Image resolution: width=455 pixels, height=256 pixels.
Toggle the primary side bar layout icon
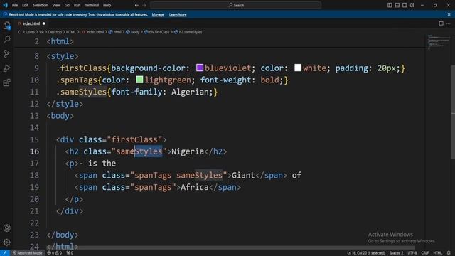[x=390, y=5]
